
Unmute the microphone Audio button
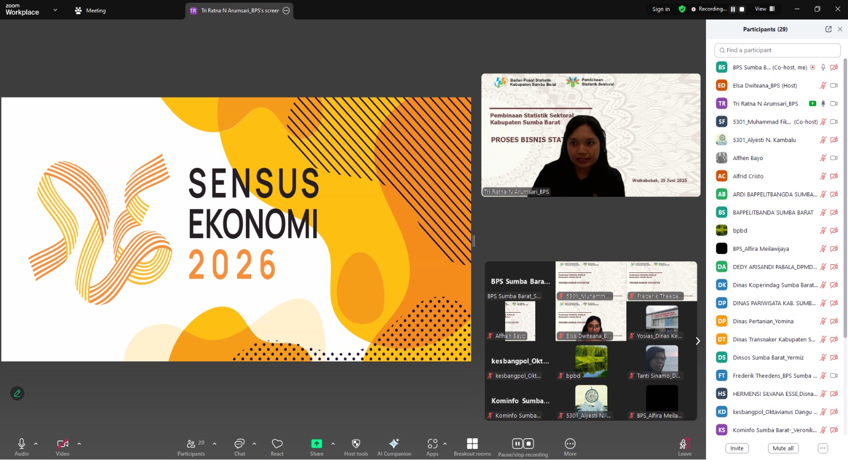22,444
